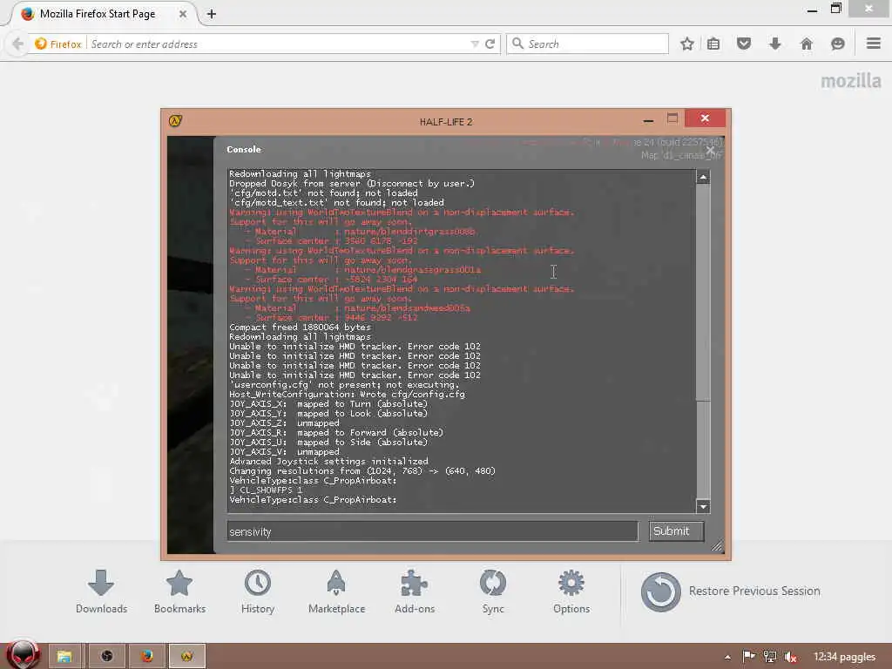
Task: Click console scrollbar down arrow
Action: (x=703, y=506)
